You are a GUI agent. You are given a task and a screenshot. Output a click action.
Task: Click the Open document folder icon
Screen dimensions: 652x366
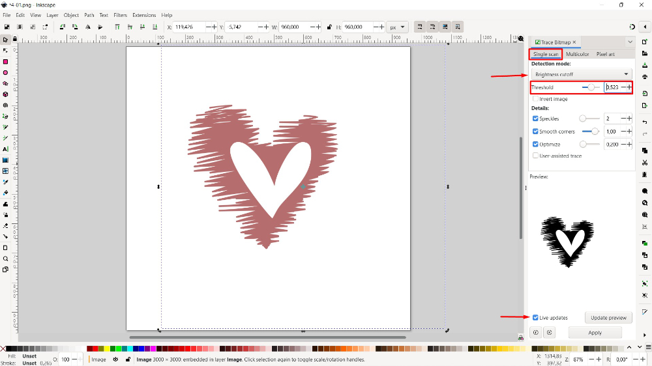pyautogui.click(x=645, y=53)
